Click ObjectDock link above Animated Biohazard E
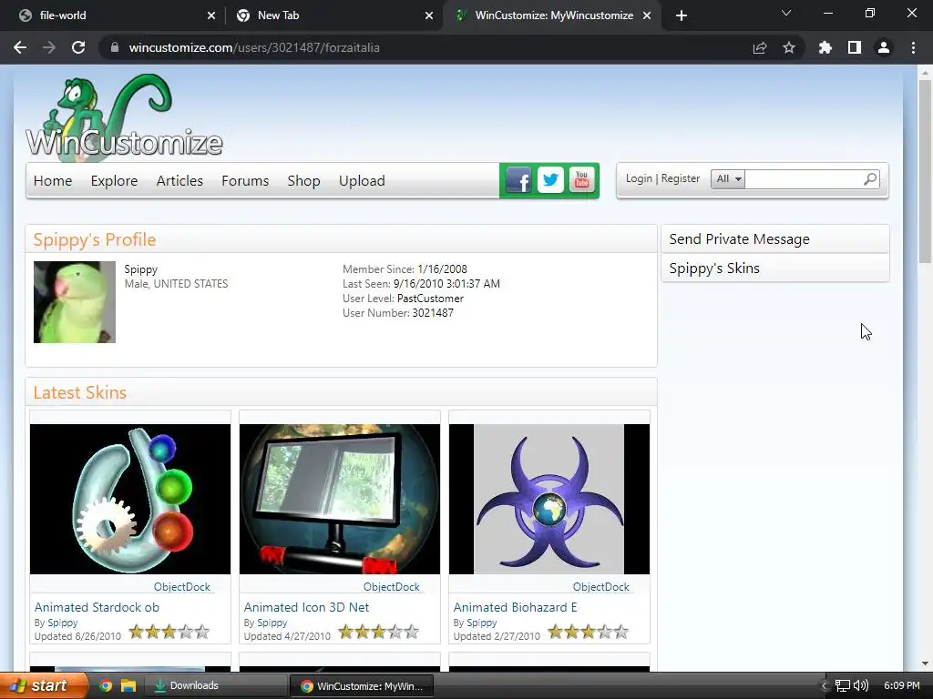 (601, 587)
